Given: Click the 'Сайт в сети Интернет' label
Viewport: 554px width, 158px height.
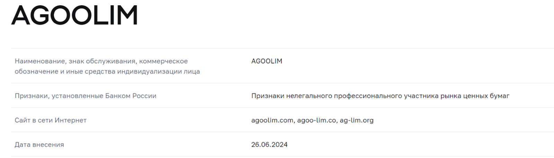Looking at the screenshot, I should (51, 120).
